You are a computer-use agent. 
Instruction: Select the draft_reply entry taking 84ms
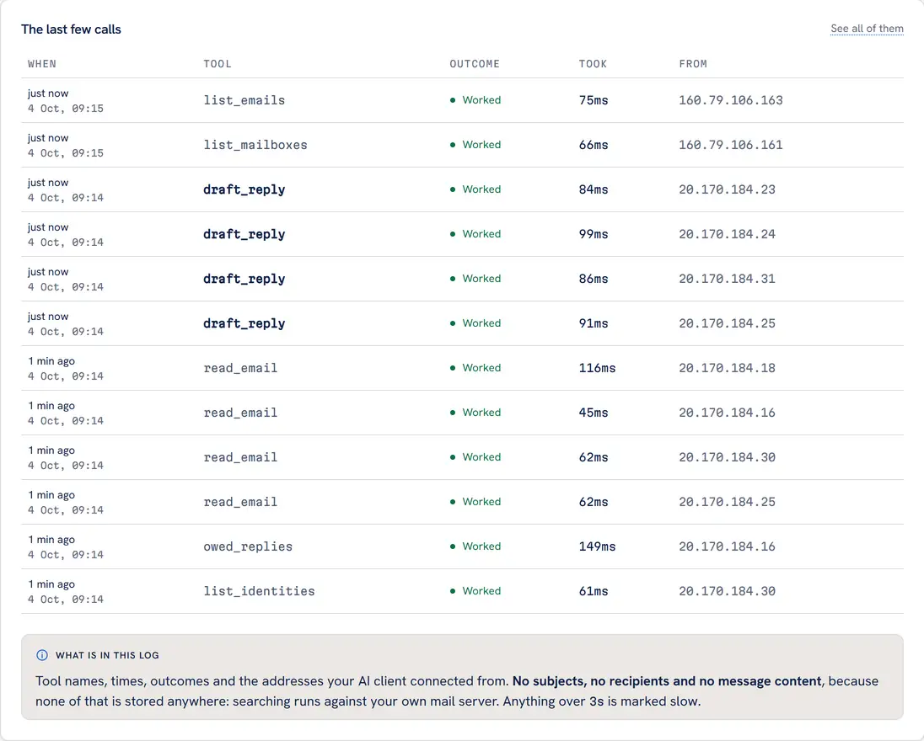coord(244,189)
